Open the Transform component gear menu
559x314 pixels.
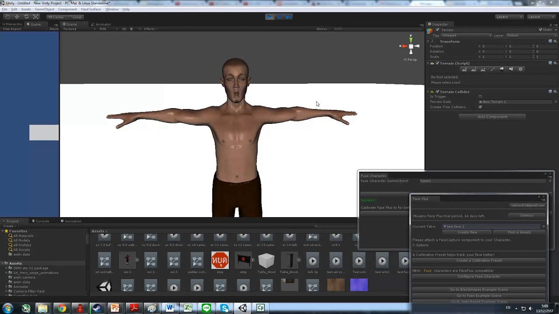(556, 41)
